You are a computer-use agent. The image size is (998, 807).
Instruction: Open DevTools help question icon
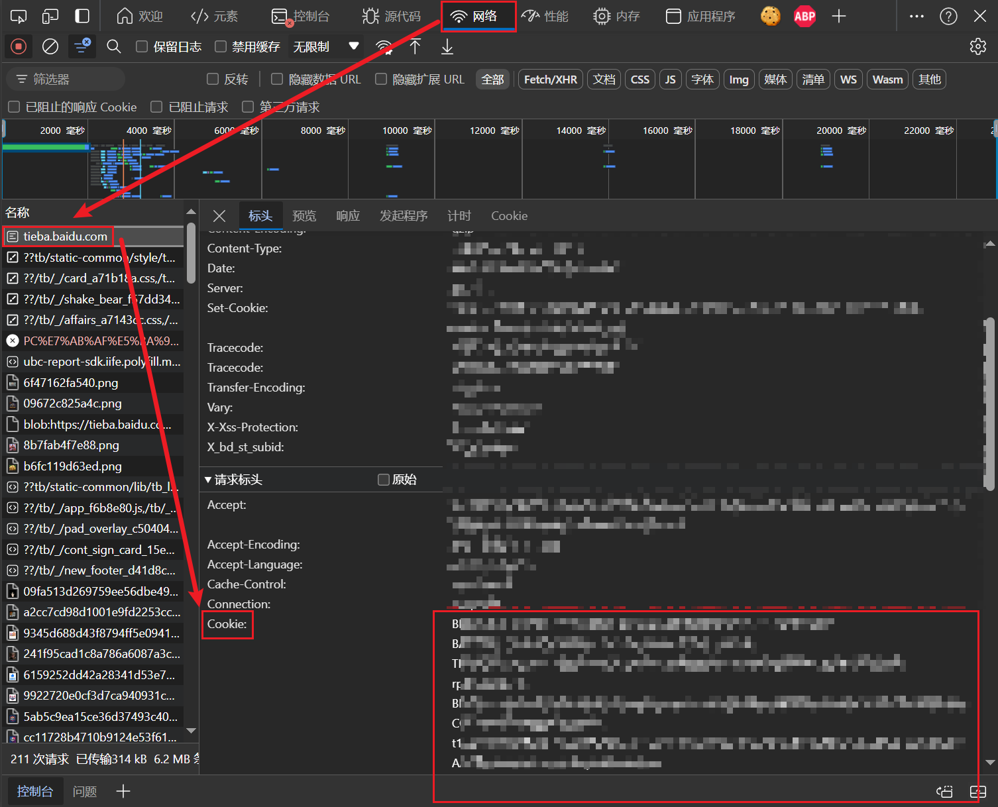(948, 16)
